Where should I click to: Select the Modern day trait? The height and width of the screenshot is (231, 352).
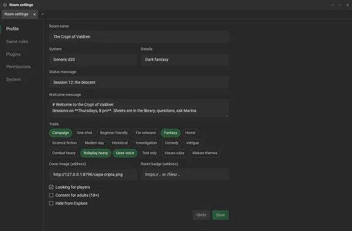click(x=94, y=143)
